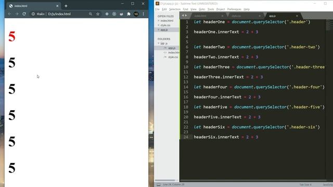
Task: Click the site info icon in address bar
Action: 33,14
